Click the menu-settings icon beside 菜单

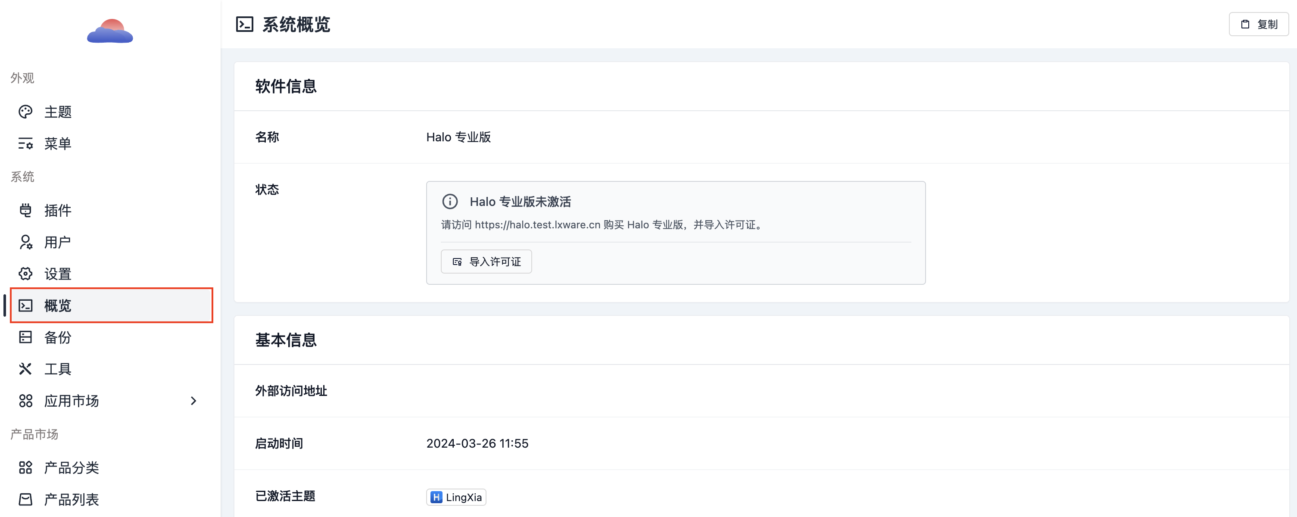(x=26, y=143)
